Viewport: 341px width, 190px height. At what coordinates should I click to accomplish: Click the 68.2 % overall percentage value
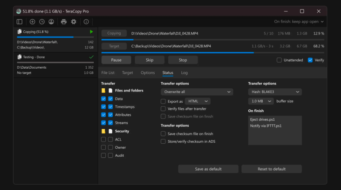point(319,46)
